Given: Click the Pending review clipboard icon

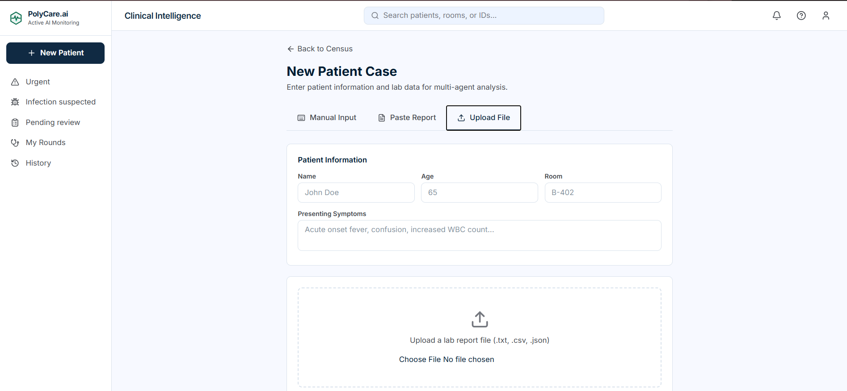Looking at the screenshot, I should pyautogui.click(x=15, y=123).
